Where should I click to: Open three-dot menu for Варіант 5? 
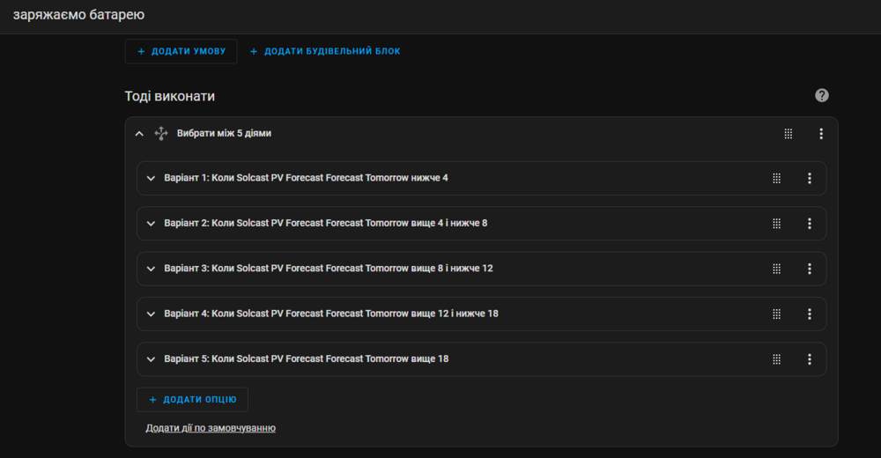[x=810, y=359]
